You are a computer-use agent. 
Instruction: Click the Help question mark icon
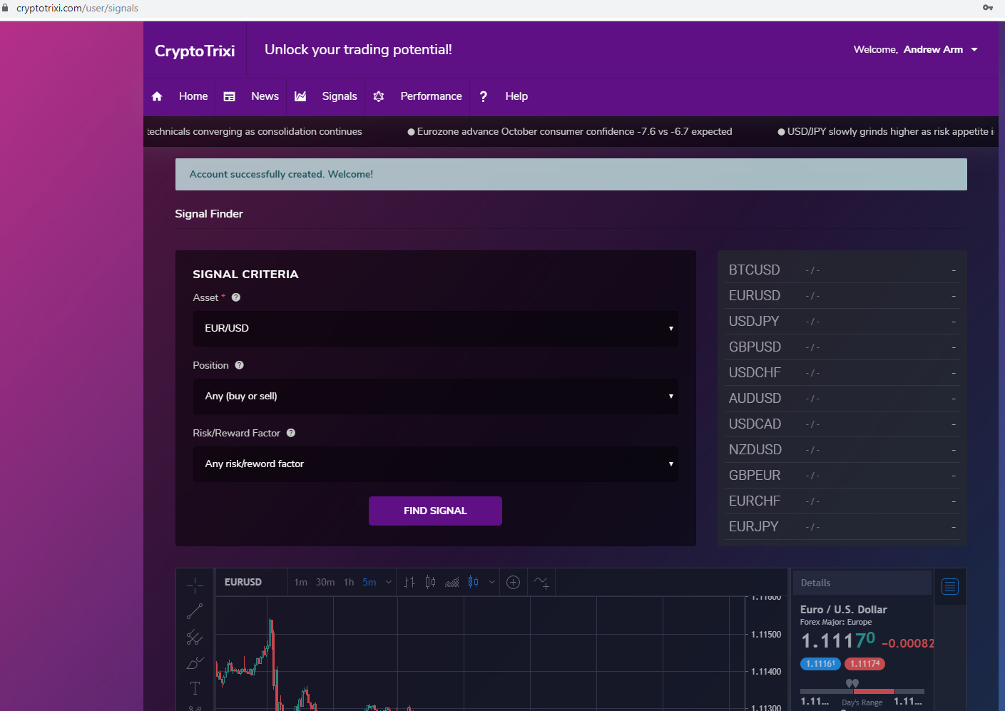click(x=484, y=96)
